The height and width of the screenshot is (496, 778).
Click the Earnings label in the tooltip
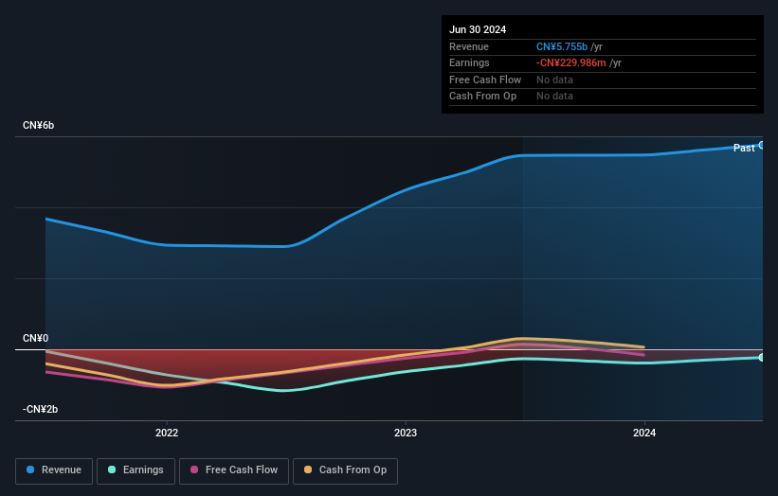[x=469, y=62]
